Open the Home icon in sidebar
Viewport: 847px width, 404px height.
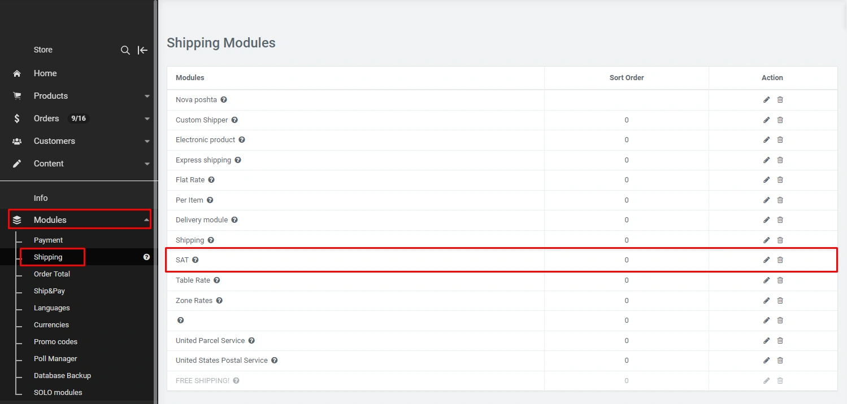pyautogui.click(x=17, y=73)
